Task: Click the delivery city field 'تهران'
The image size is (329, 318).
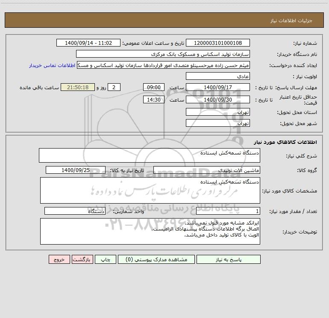Action: tap(218, 123)
